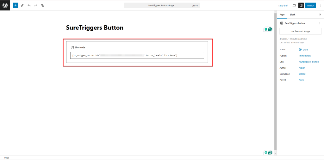The image size is (324, 160).
Task: Close the settings sidebar with the X
Action: click(x=320, y=15)
